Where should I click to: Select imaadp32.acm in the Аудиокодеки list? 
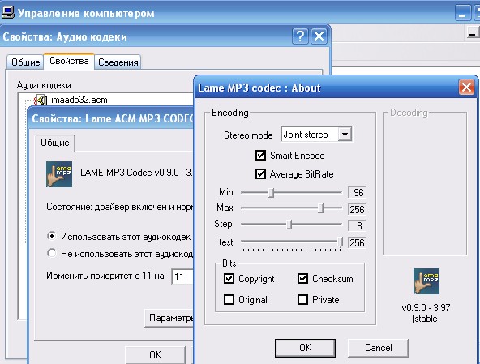coord(79,100)
